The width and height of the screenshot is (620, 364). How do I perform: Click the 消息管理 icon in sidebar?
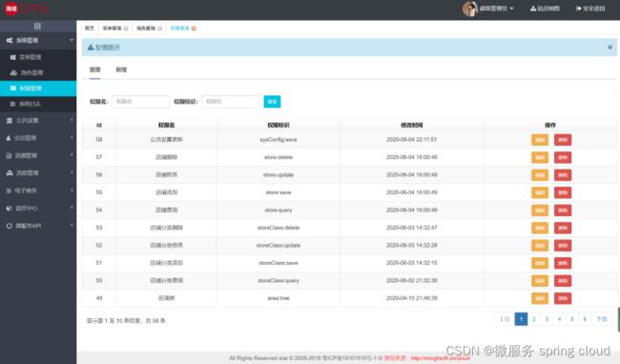pyautogui.click(x=10, y=172)
